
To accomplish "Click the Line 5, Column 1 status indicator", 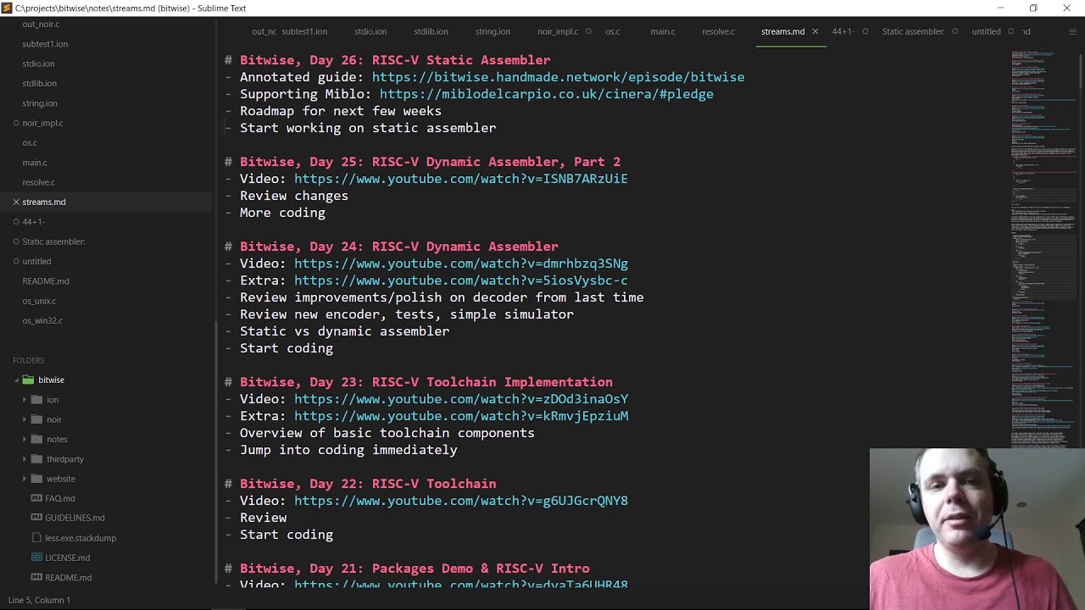I will (x=39, y=600).
